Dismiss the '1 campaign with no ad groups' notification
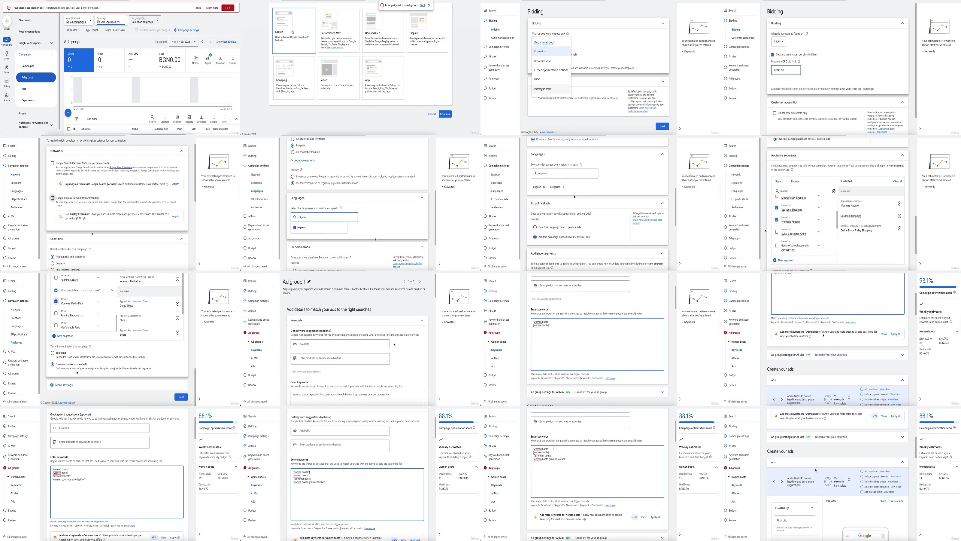This screenshot has height=541, width=961. coord(429,5)
